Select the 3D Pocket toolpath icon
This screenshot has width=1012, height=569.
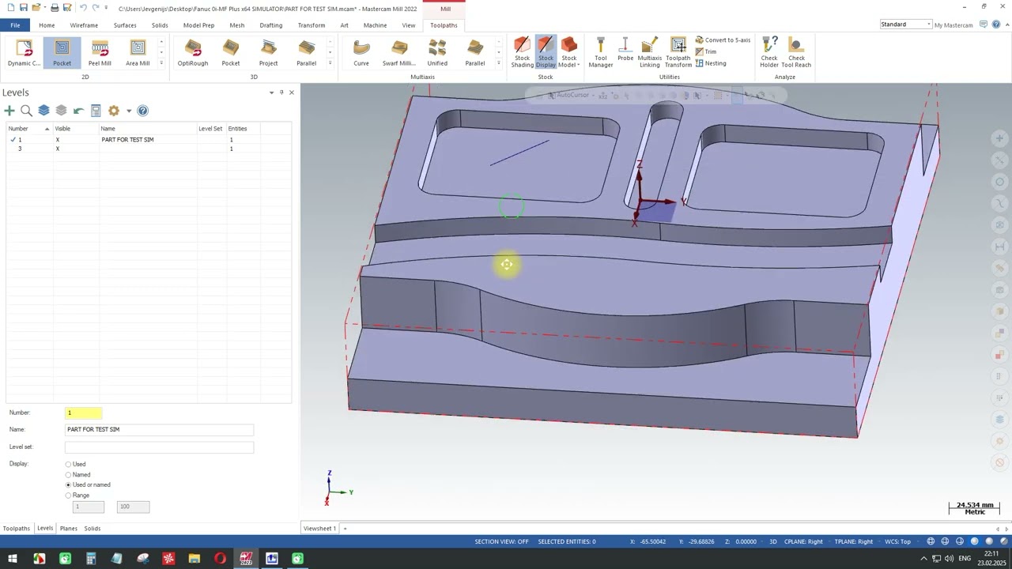coord(231,52)
